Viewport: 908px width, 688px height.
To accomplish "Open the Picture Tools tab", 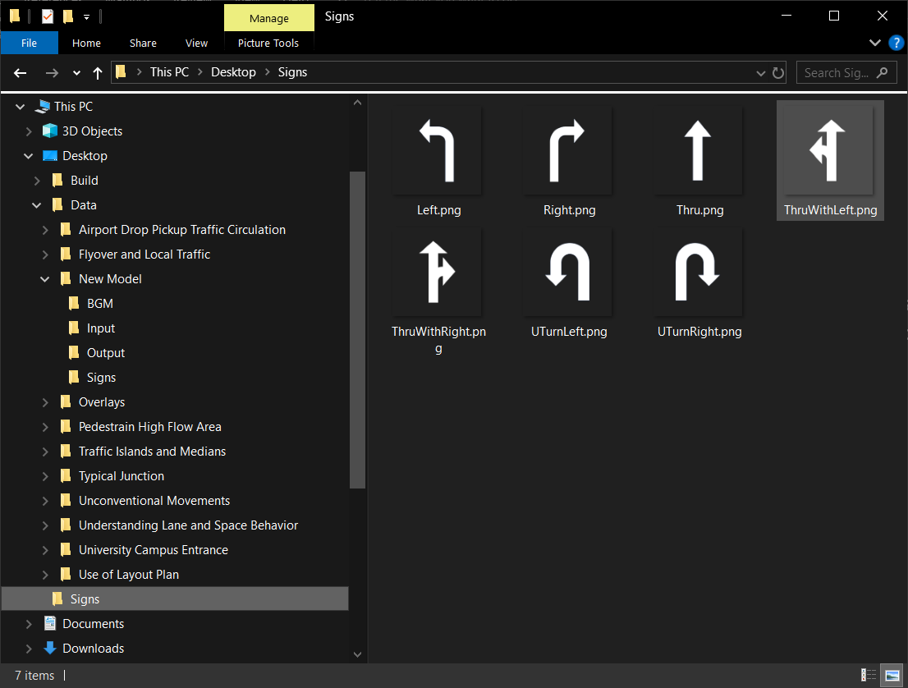I will click(268, 44).
